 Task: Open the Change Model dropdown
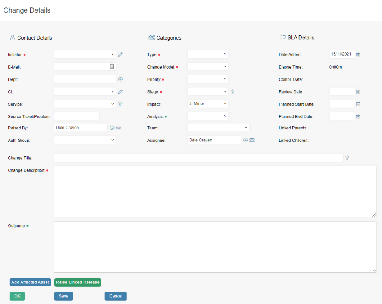pyautogui.click(x=208, y=67)
